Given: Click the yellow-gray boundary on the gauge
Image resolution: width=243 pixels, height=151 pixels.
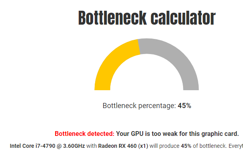Looking at the screenshot, I should click(x=139, y=46).
